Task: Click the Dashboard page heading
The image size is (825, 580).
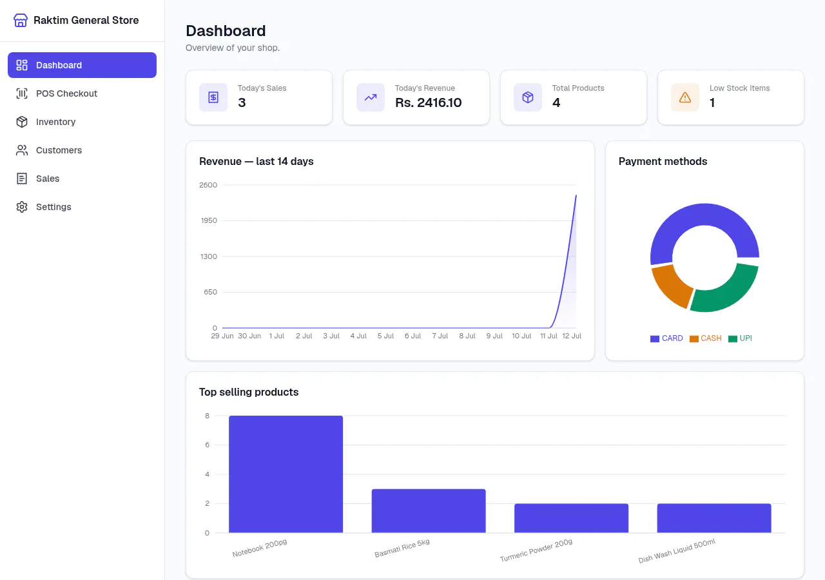Action: point(226,31)
